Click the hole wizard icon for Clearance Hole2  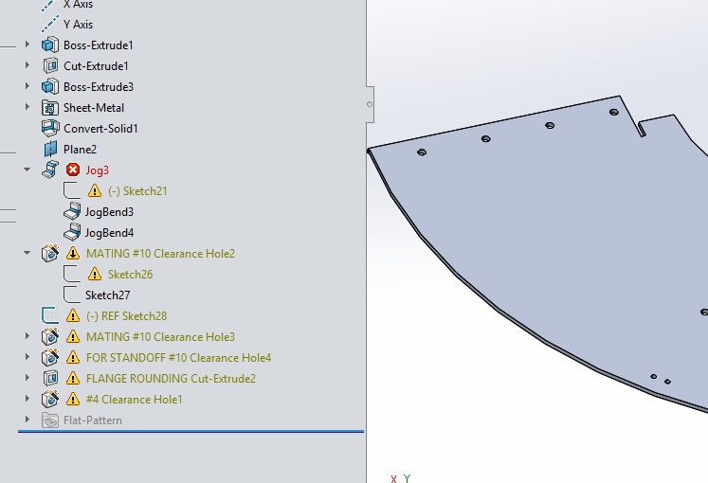[50, 254]
